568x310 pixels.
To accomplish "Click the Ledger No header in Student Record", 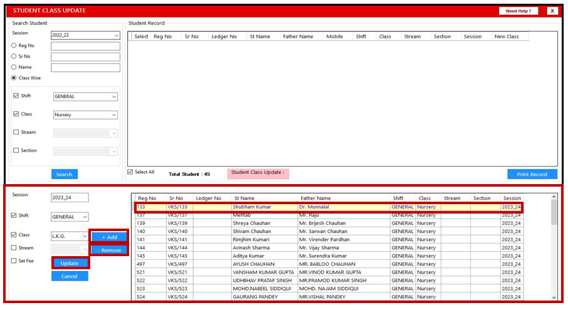I will click(224, 36).
